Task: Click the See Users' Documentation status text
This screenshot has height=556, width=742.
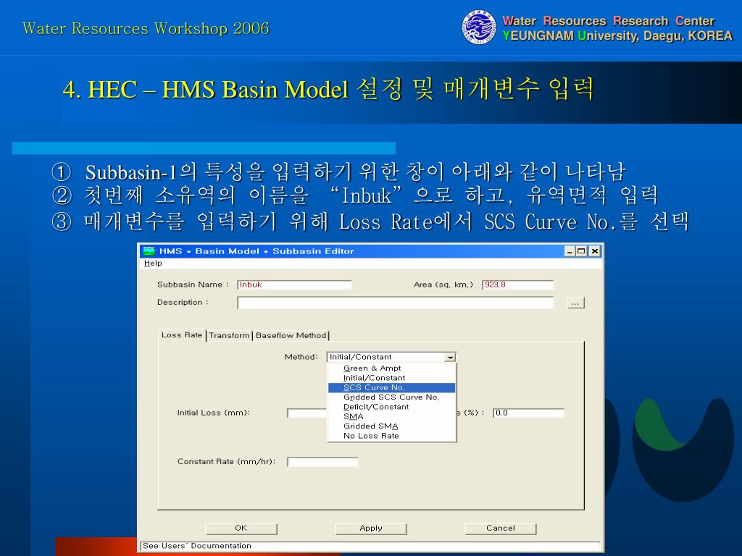Action: tap(197, 546)
